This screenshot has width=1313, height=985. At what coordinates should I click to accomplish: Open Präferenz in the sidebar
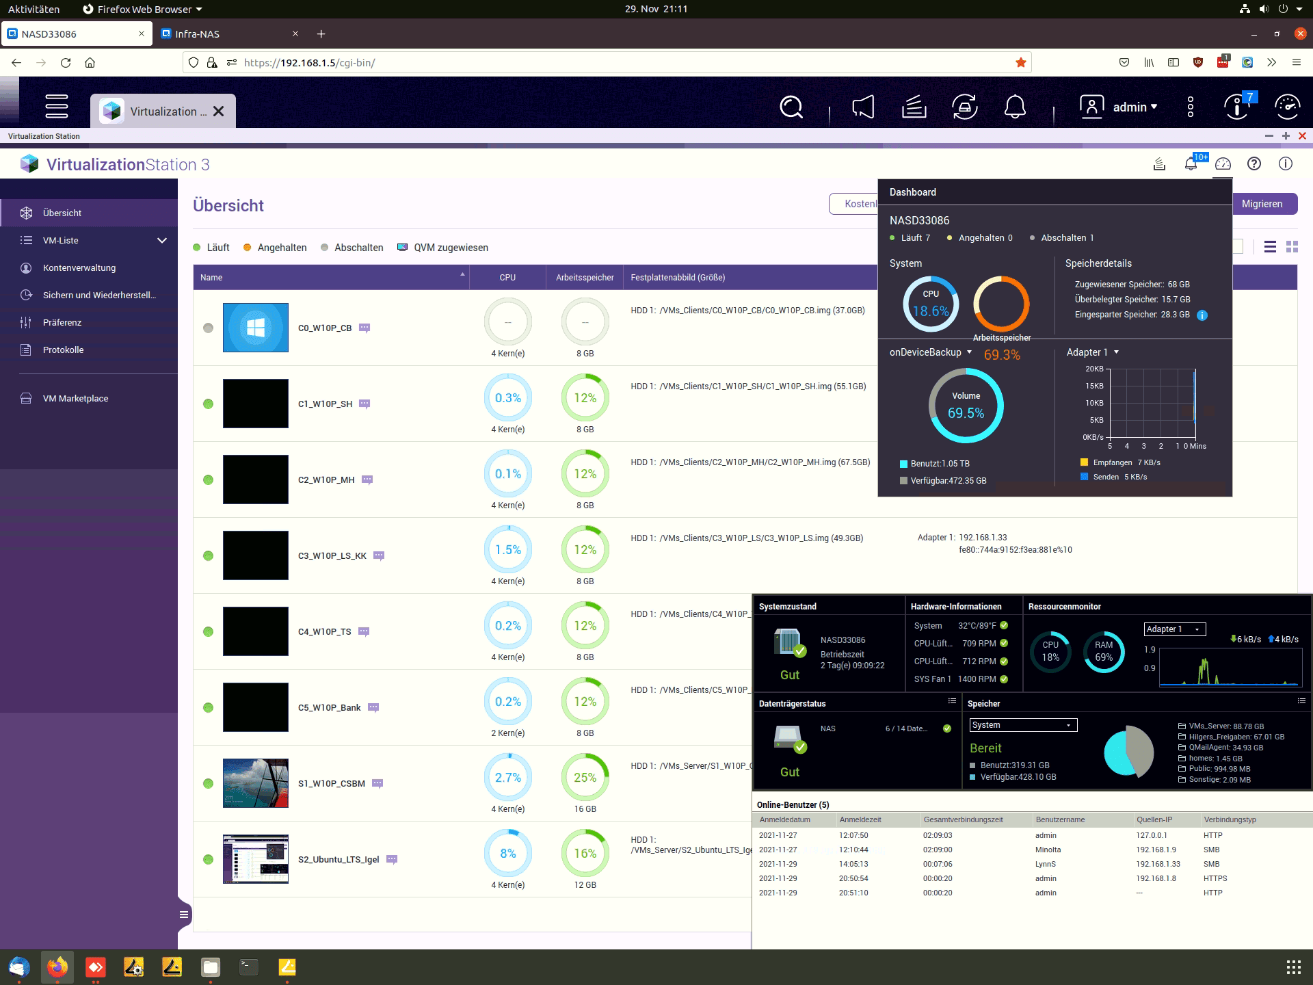[89, 322]
